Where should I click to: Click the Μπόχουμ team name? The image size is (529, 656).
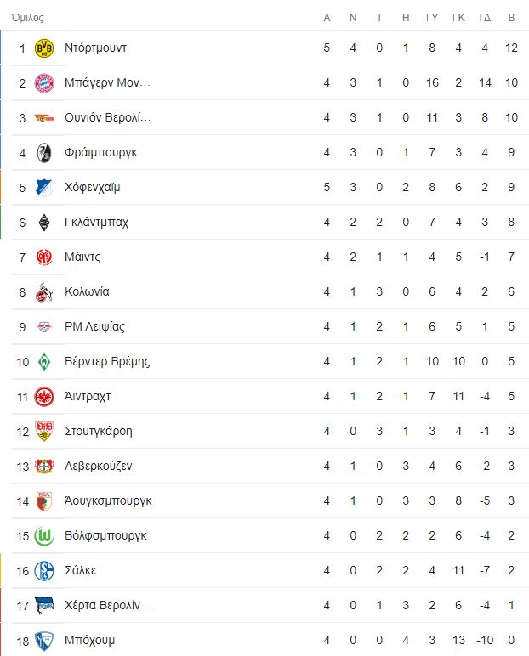tap(89, 641)
